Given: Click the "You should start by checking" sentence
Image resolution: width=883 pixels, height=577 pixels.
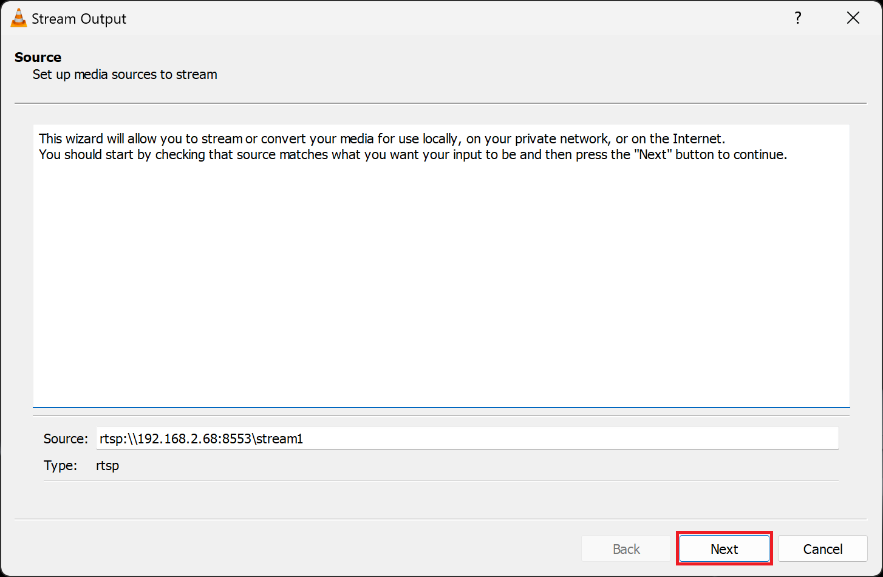Looking at the screenshot, I should (412, 155).
